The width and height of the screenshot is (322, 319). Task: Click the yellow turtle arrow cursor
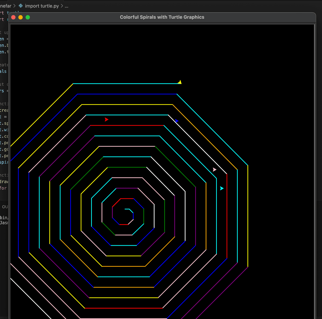pos(180,82)
